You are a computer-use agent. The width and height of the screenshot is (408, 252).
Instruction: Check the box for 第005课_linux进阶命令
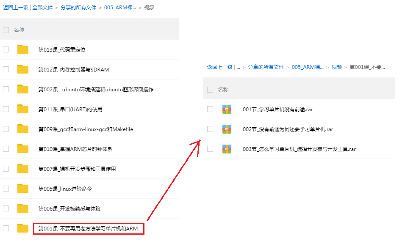pyautogui.click(x=6, y=189)
